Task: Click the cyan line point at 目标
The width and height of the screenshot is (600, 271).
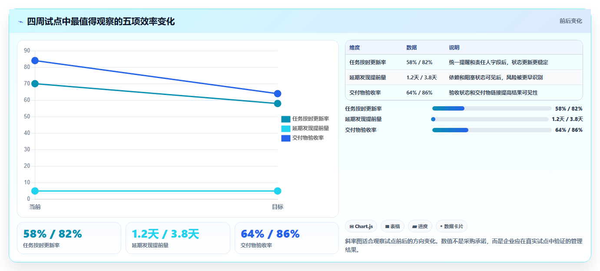Action: click(x=278, y=191)
